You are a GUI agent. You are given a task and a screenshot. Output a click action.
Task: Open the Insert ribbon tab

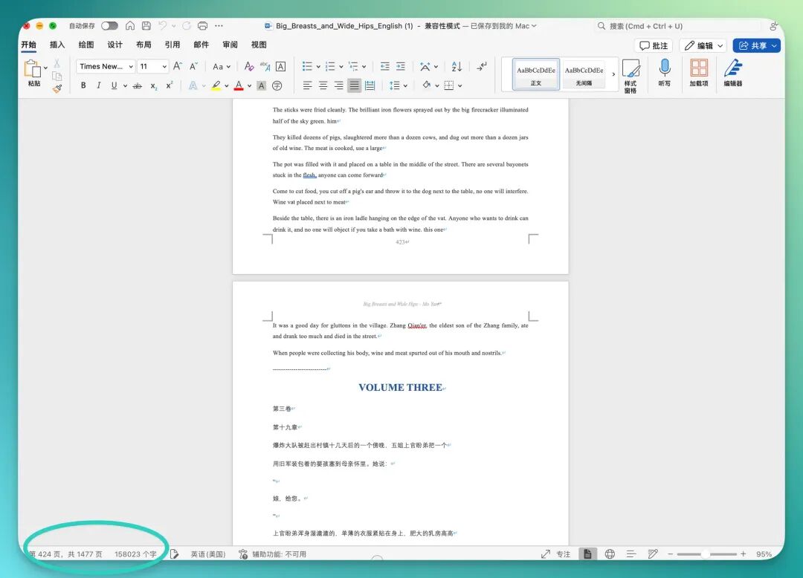tap(57, 45)
